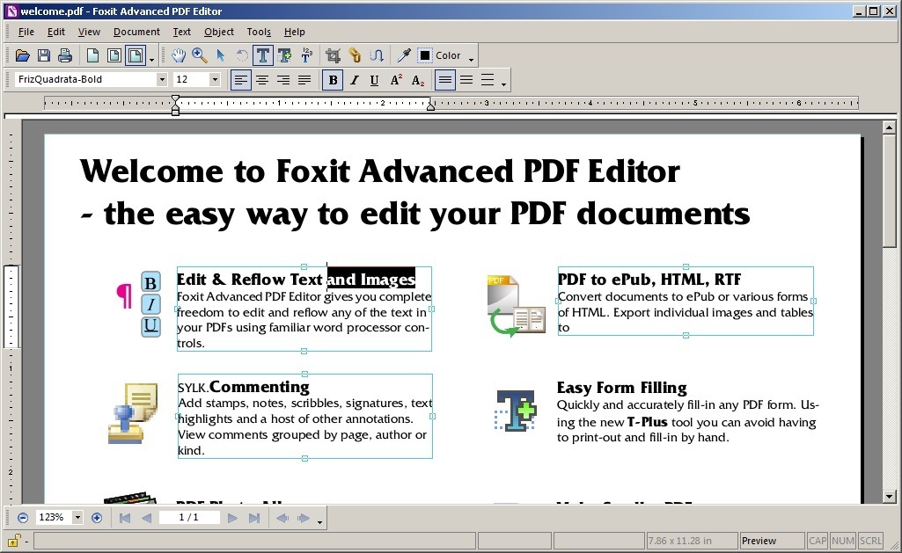Toggle underline formatting
This screenshot has width=902, height=553.
tap(374, 80)
